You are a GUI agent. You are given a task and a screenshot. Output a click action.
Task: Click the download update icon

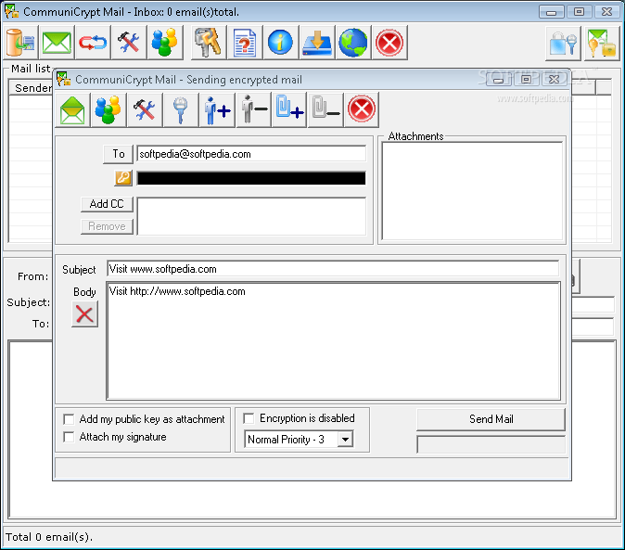[317, 43]
